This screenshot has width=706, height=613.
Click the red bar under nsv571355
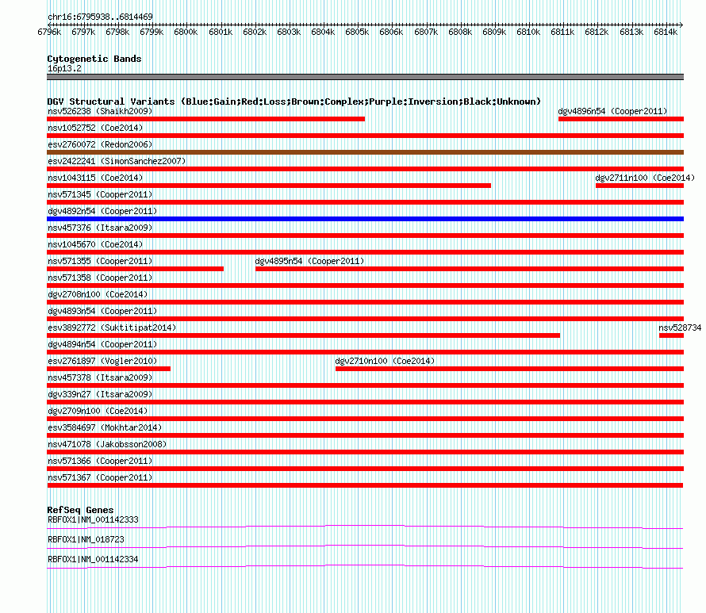point(135,269)
